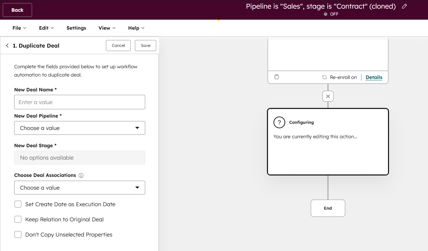Click the pencil icon to rename workflow
This screenshot has width=428, height=251.
(x=405, y=6)
